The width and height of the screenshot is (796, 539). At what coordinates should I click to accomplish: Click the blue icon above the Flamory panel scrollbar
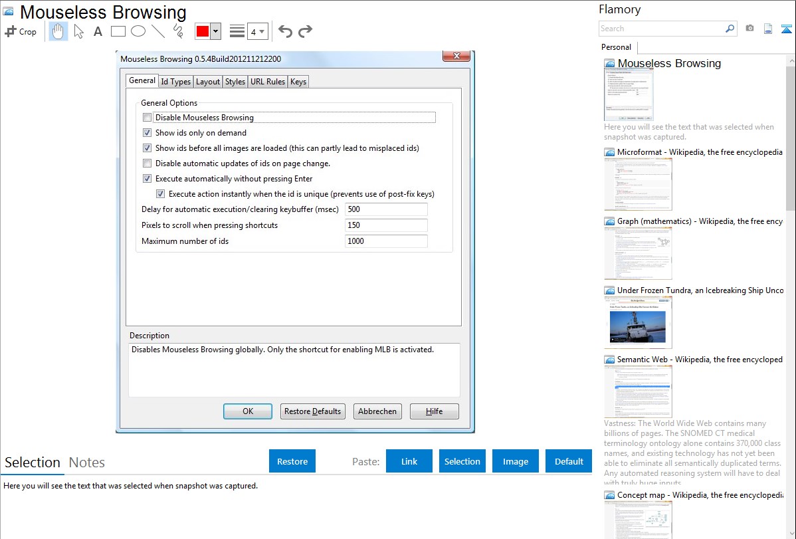click(786, 29)
